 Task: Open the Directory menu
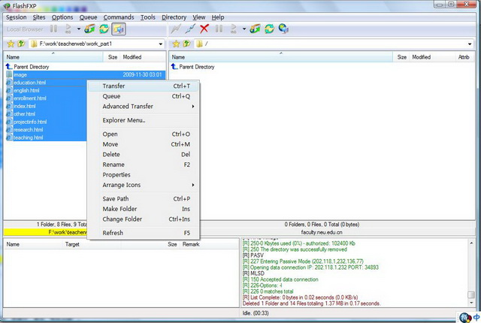[174, 17]
